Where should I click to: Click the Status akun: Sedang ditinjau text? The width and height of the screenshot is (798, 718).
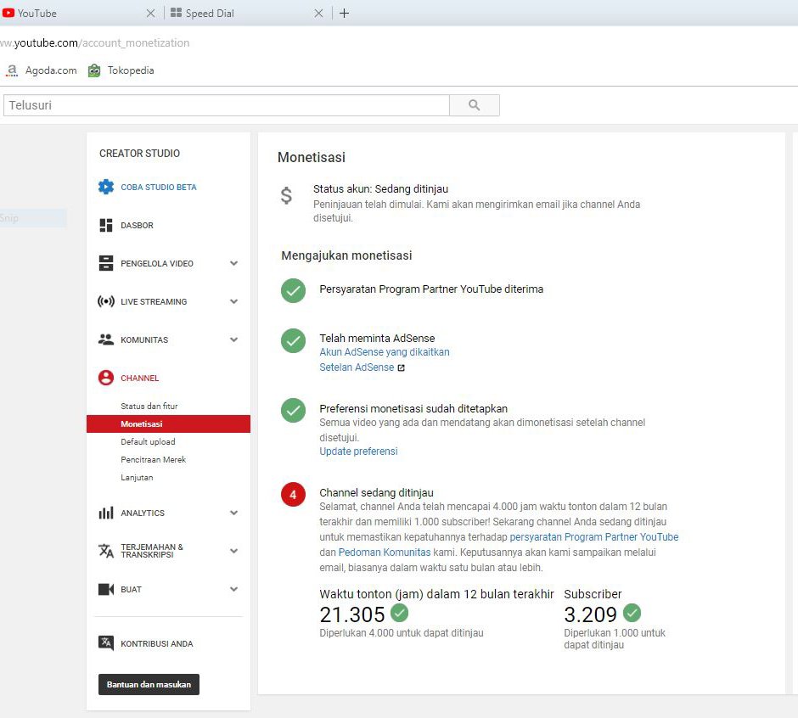(380, 188)
